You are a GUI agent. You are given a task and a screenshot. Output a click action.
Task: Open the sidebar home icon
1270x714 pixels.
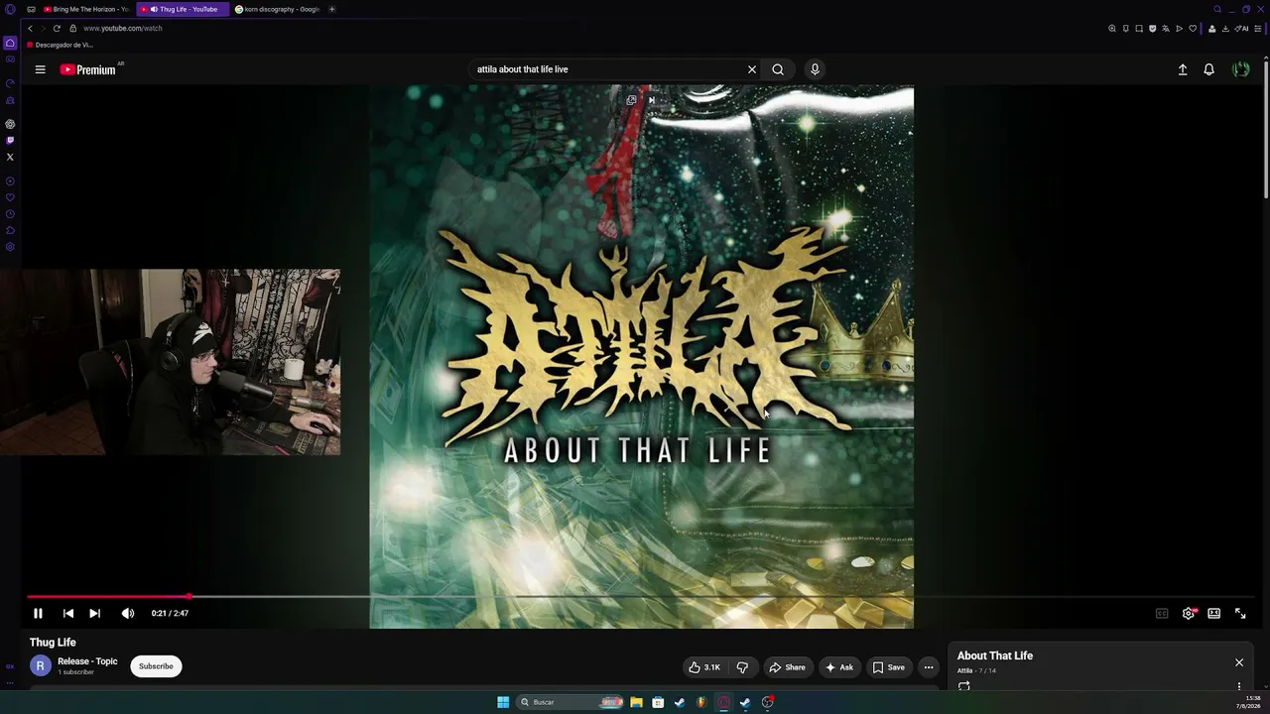click(x=10, y=44)
